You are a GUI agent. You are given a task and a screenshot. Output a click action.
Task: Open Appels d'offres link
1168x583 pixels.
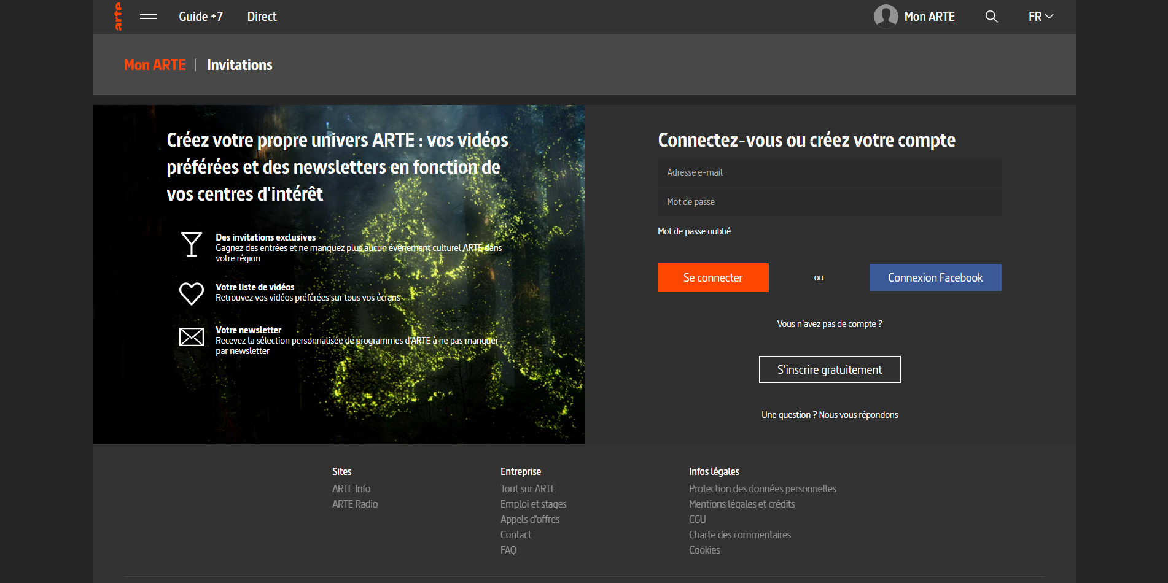point(530,519)
